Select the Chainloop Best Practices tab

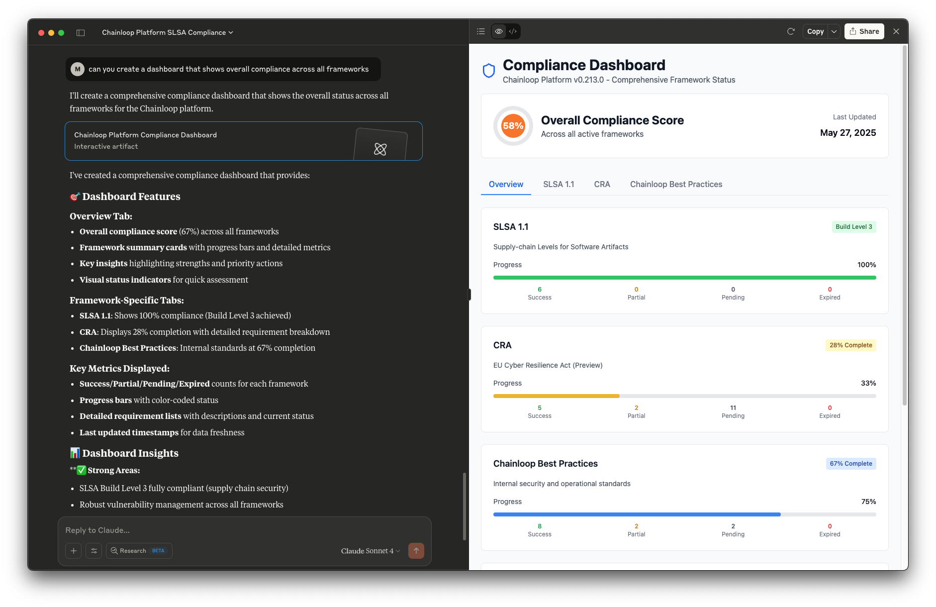coord(676,184)
